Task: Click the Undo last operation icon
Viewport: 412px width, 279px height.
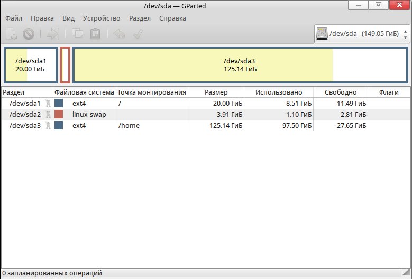Action: click(119, 34)
